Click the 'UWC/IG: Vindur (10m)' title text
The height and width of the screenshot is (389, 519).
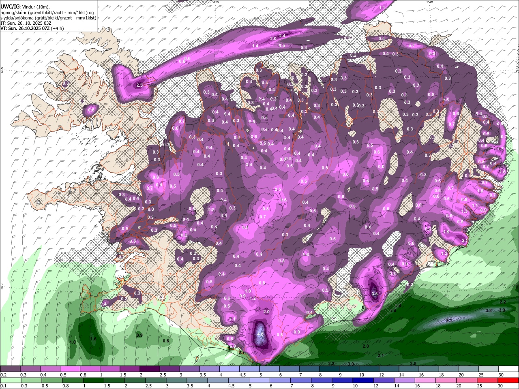[x=26, y=6]
